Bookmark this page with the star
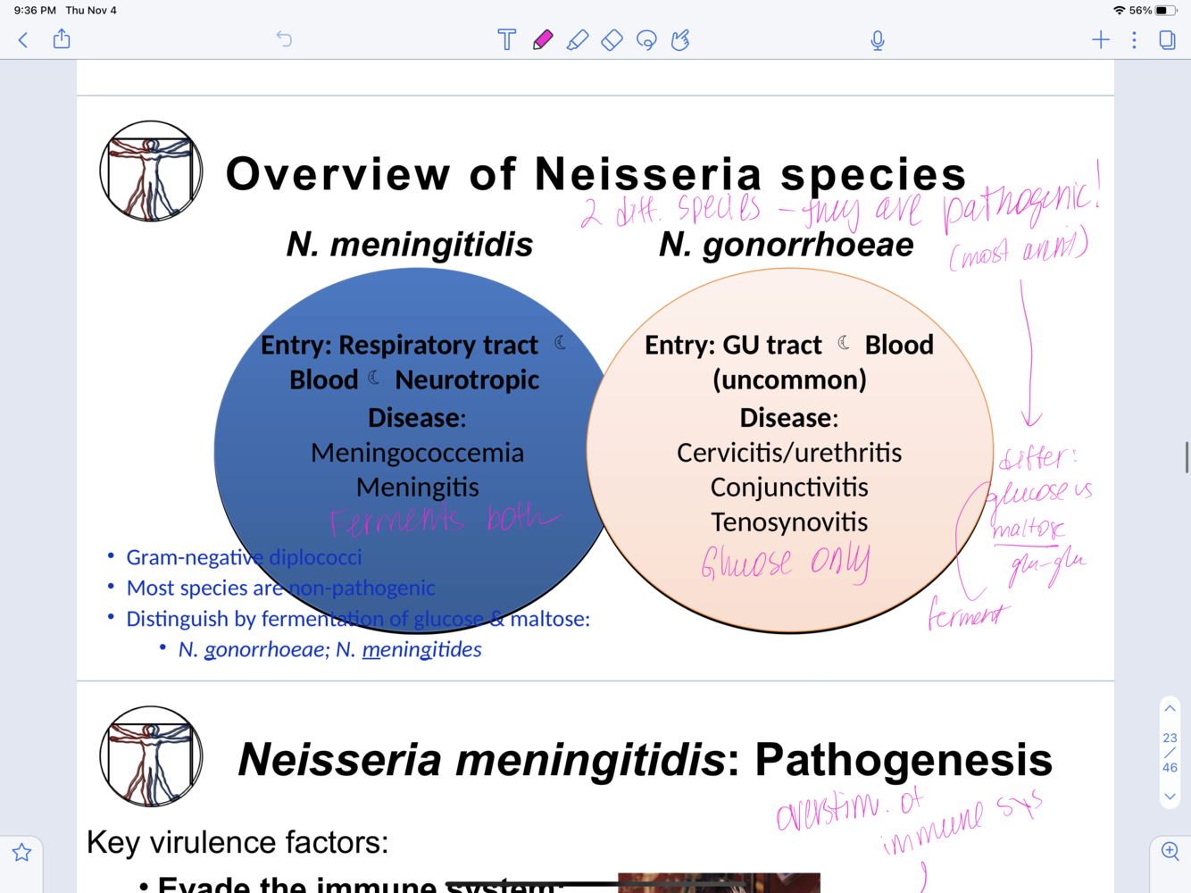Image resolution: width=1191 pixels, height=893 pixels. [21, 853]
